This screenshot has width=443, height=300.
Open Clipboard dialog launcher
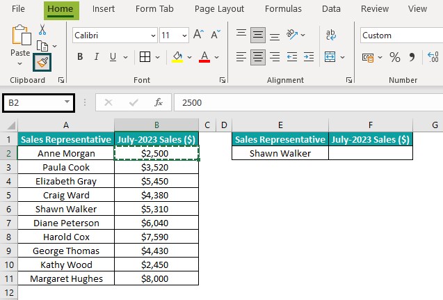(61, 80)
